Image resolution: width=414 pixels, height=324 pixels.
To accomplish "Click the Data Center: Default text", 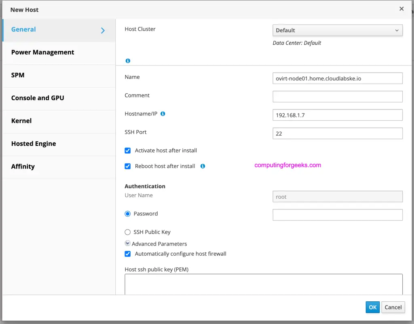I will coord(297,43).
